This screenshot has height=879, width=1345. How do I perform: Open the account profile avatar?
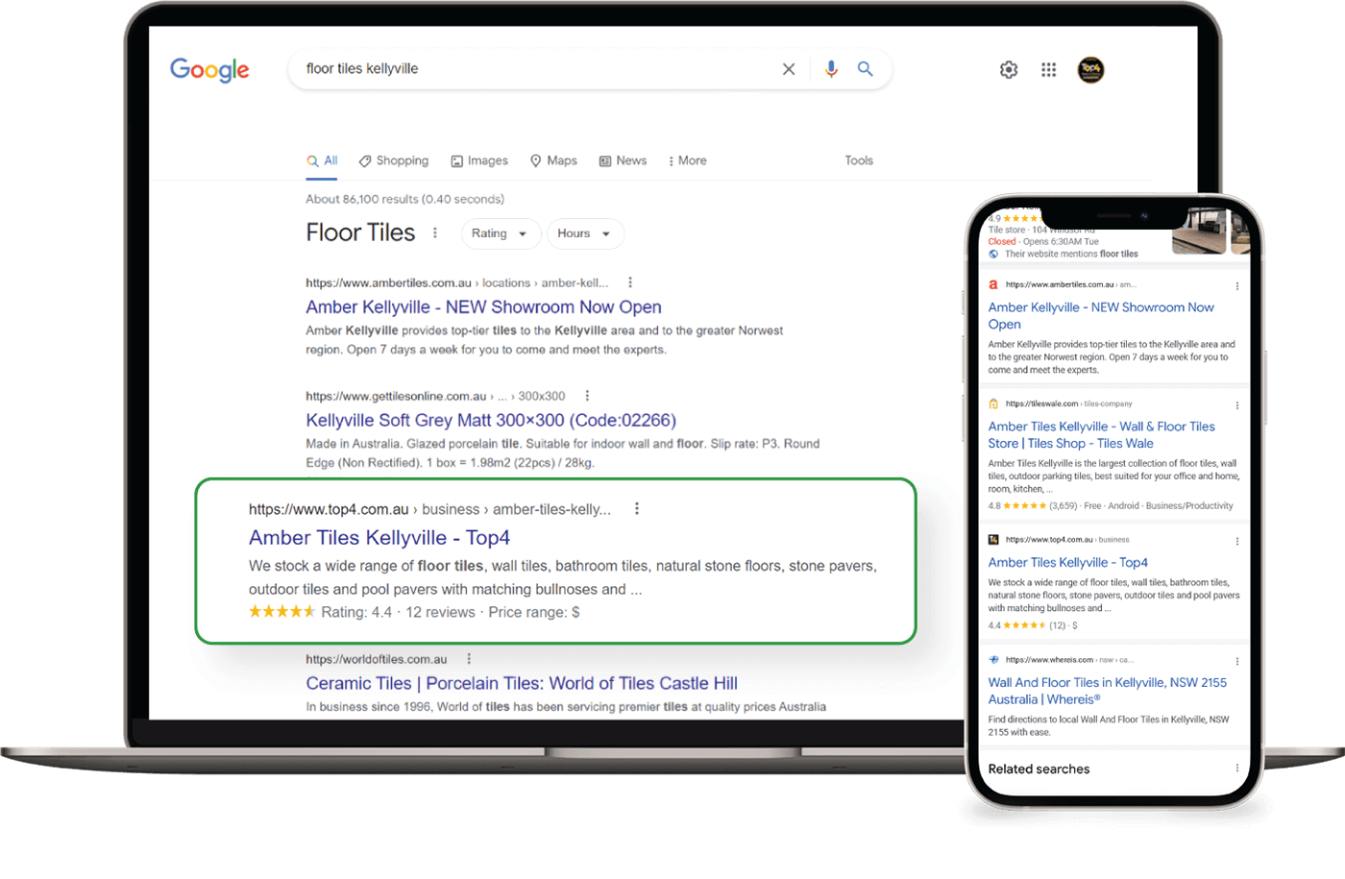pos(1090,70)
